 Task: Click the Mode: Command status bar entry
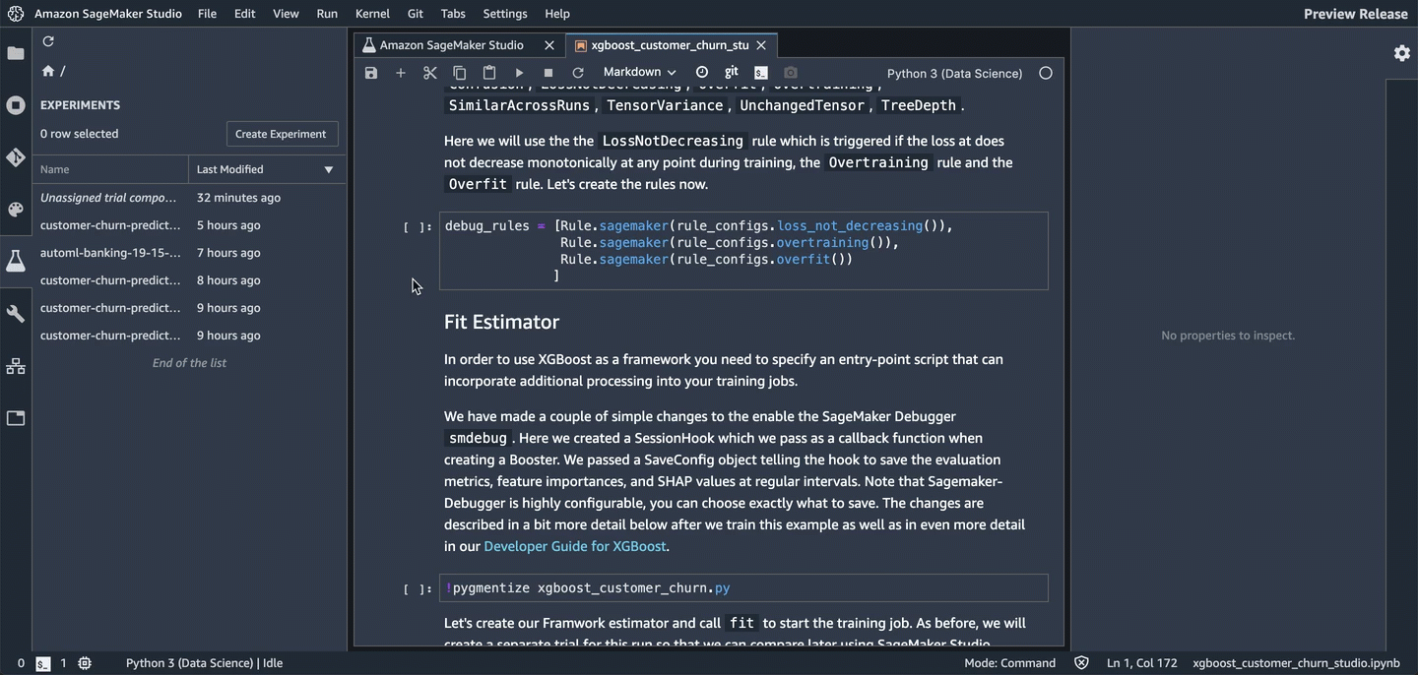pos(1010,663)
